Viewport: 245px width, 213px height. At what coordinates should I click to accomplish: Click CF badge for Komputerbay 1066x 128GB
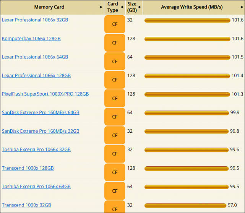click(x=115, y=43)
